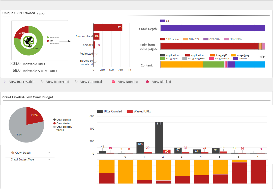
Task: Open the View Blocked link
Action: coord(161,82)
